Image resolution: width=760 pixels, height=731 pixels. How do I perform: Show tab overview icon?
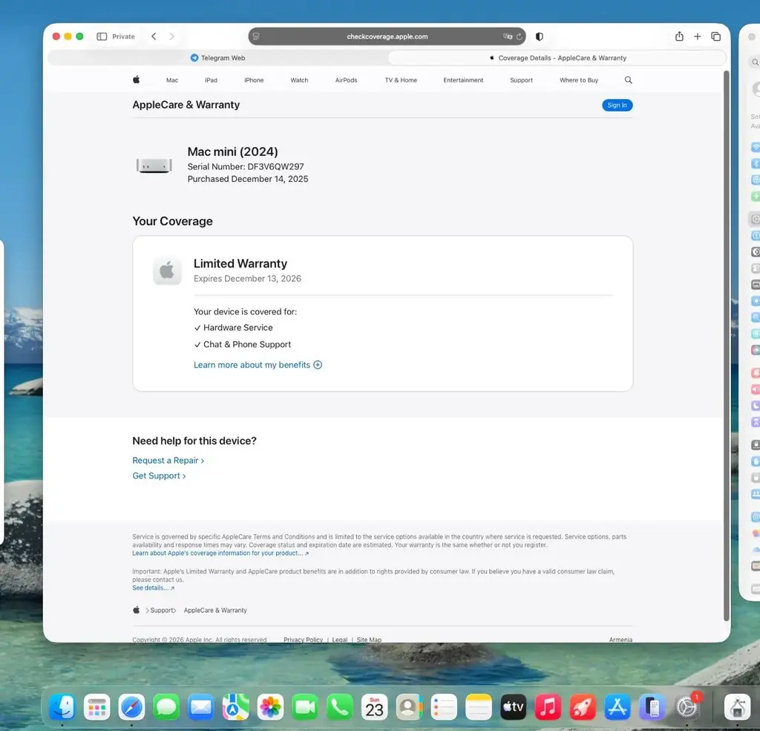coord(716,36)
